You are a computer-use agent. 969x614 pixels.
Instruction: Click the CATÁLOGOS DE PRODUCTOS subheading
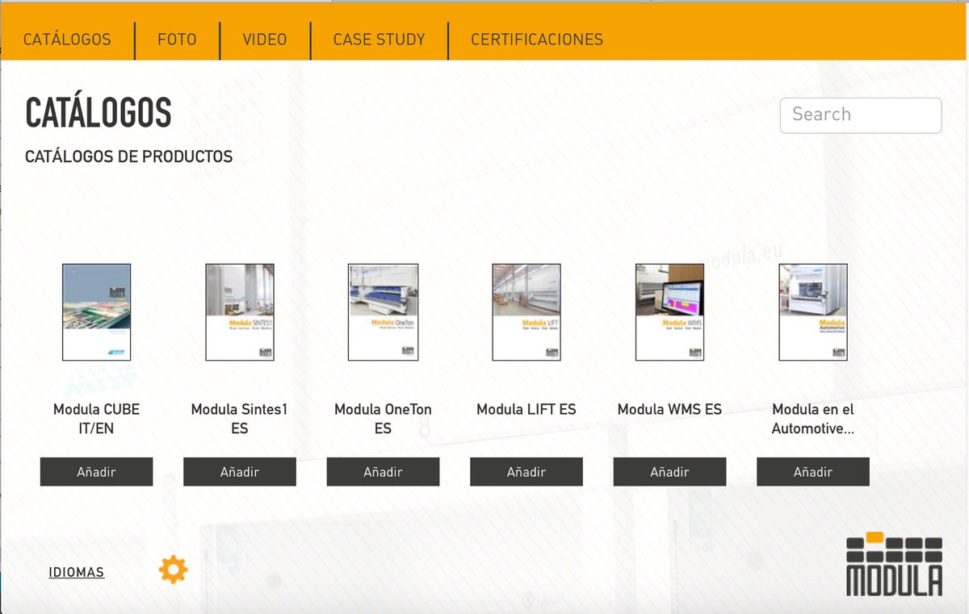coord(129,157)
